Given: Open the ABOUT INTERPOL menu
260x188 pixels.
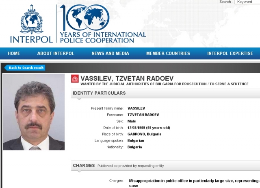Looking at the screenshot, I should [x=56, y=53].
